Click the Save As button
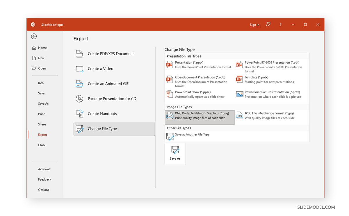Image resolution: width=349 pixels, height=216 pixels. pos(175,154)
